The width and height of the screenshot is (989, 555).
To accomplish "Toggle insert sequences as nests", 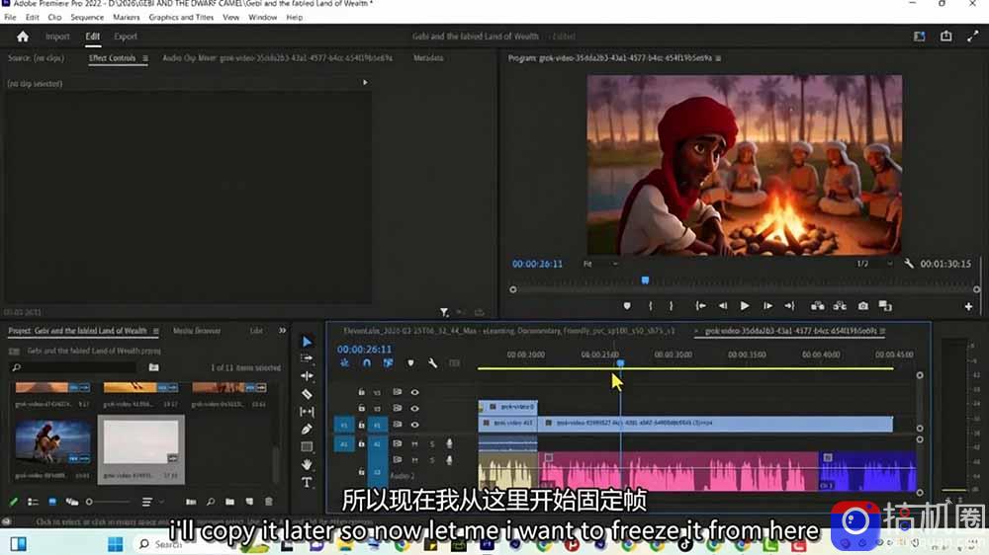I will pyautogui.click(x=344, y=363).
